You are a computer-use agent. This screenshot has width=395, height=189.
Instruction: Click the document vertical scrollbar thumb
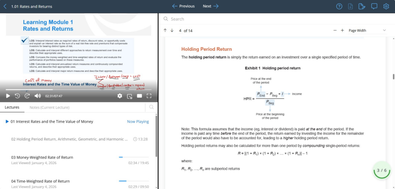(393, 77)
